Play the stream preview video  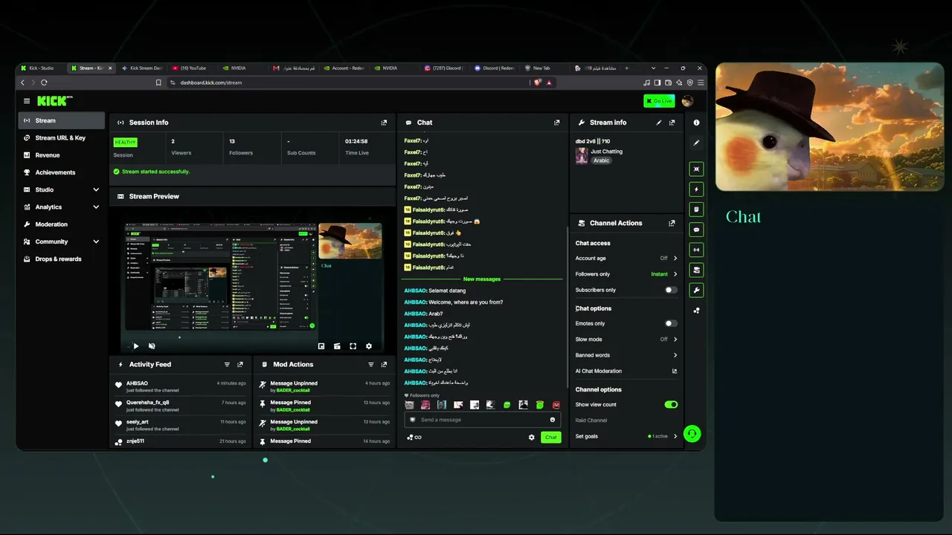point(135,346)
